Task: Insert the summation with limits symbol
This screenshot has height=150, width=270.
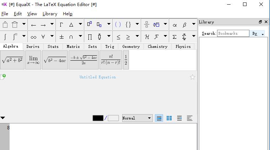Action: (184, 37)
